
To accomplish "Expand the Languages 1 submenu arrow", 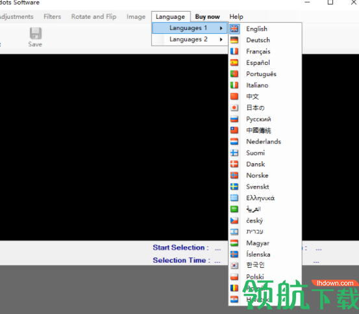I will pyautogui.click(x=221, y=28).
